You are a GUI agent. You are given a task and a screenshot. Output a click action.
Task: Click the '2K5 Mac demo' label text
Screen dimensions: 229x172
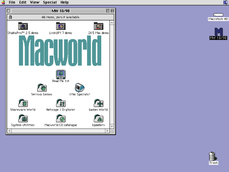(99, 33)
